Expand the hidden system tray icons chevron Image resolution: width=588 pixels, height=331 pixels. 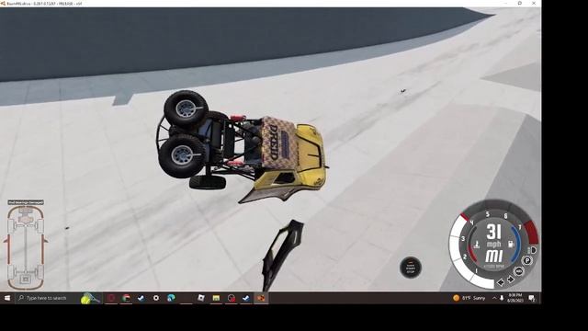click(494, 298)
